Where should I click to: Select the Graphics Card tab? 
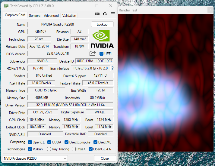click(x=15, y=15)
